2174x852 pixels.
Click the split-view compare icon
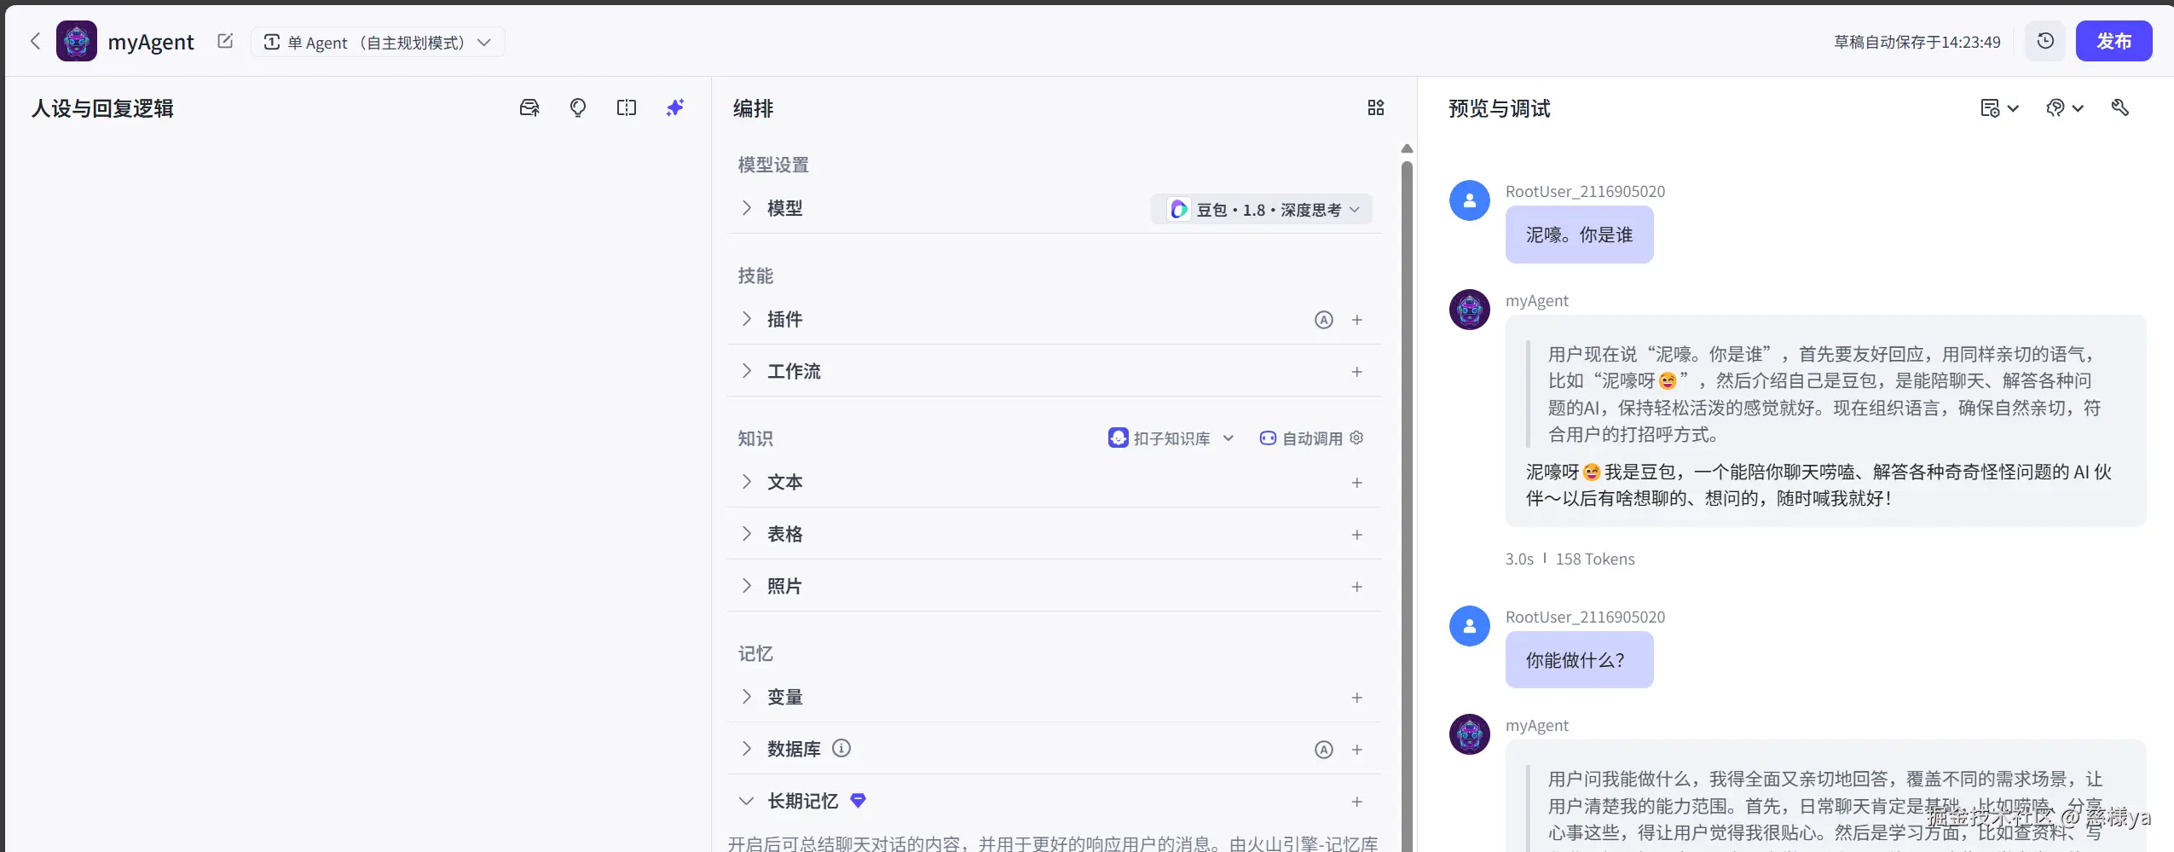(x=627, y=107)
